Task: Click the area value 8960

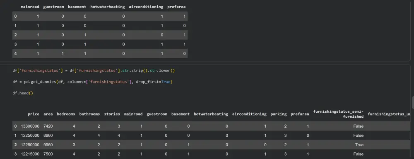Action: coord(48,135)
